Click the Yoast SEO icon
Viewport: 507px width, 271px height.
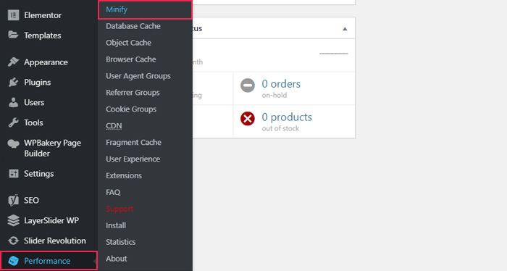click(x=13, y=200)
